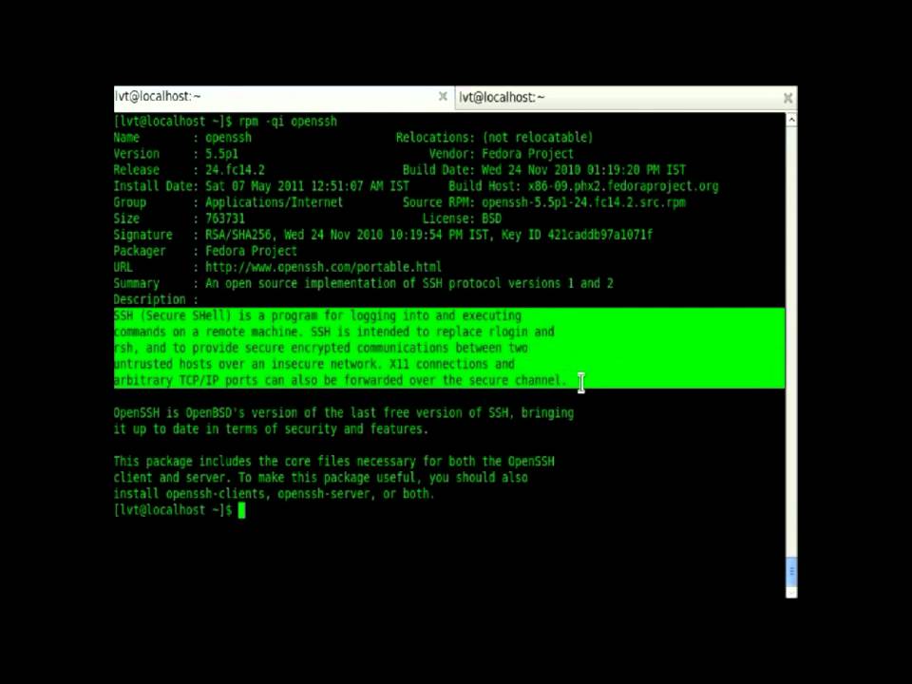Click the openssh.com/portable.html URL
This screenshot has height=684, width=912.
(323, 267)
